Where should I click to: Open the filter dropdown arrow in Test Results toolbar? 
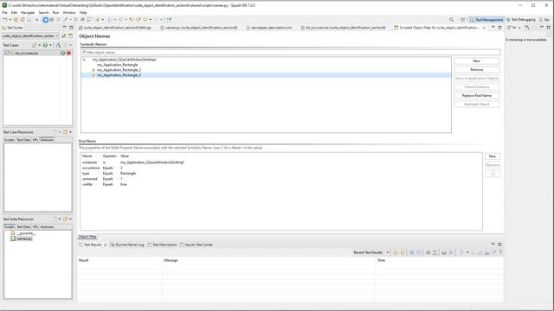tap(467, 252)
